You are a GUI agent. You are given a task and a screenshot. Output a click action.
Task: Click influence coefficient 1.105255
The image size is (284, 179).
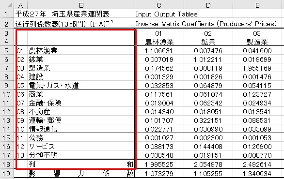208,174
